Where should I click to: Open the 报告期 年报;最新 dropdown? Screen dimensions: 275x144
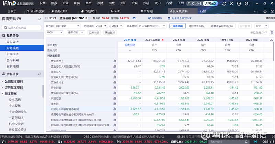point(67,26)
